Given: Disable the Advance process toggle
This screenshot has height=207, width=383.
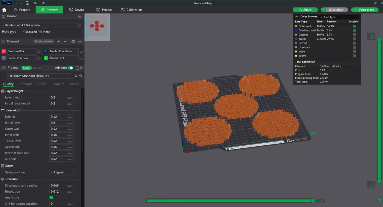Looking at the screenshot, I should pyautogui.click(x=70, y=68).
